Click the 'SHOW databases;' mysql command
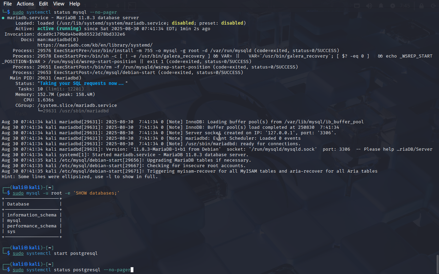Image resolution: width=439 pixels, height=274 pixels. (x=66, y=193)
